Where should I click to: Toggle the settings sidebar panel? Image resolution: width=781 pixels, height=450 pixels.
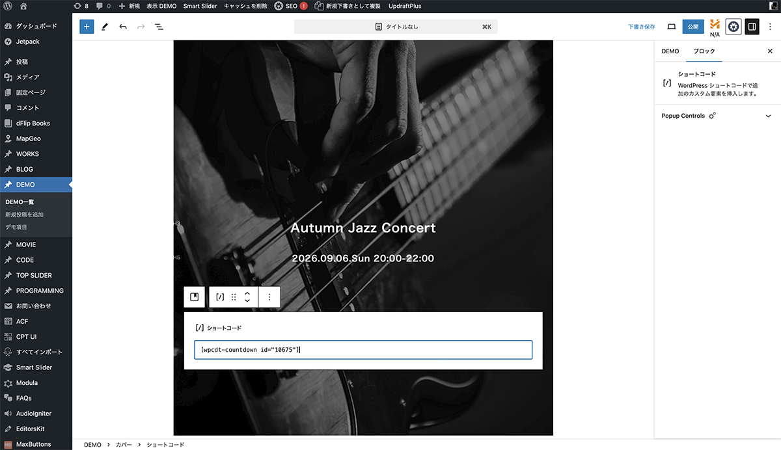(x=752, y=27)
